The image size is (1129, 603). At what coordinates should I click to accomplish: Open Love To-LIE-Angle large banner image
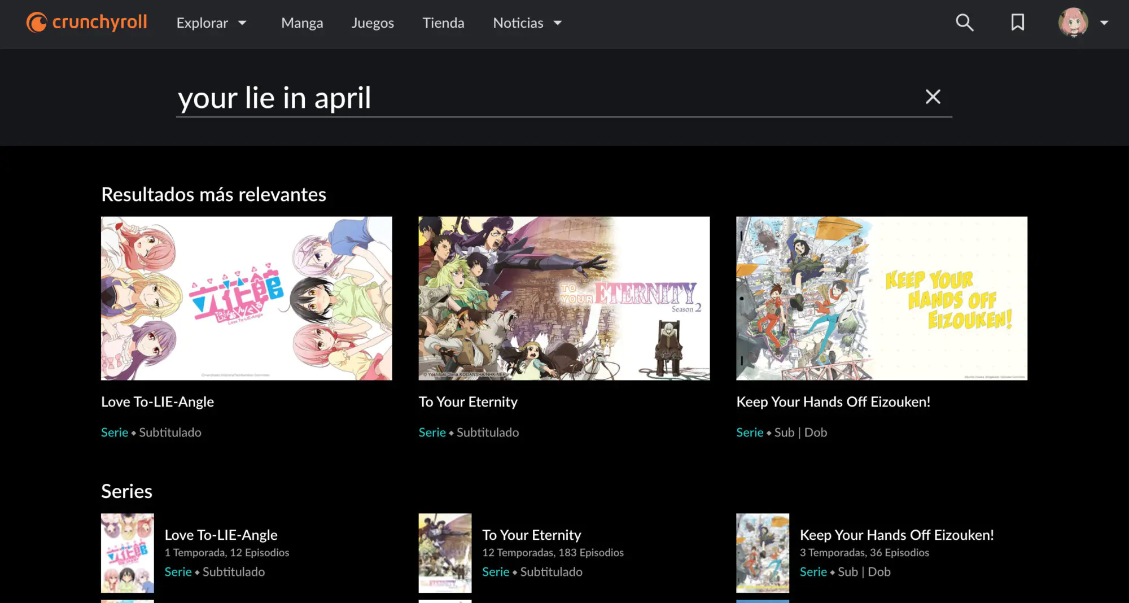click(x=246, y=298)
